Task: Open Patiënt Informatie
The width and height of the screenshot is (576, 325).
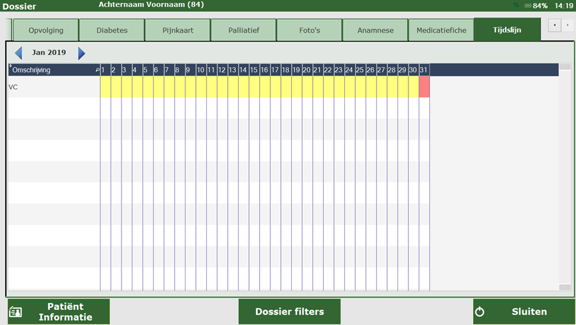Action: 59,312
